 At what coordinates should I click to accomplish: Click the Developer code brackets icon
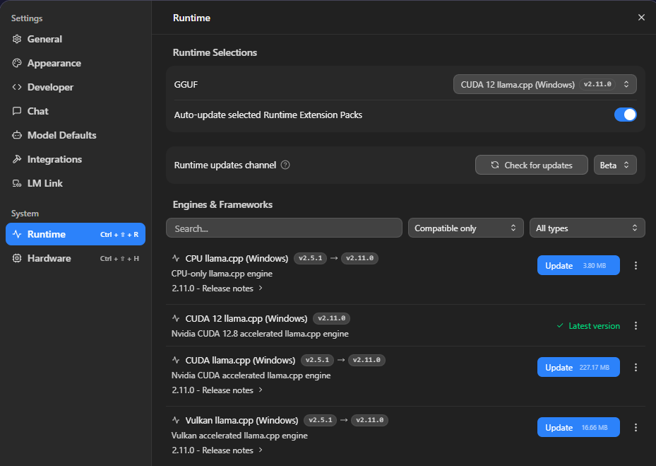[x=17, y=87]
